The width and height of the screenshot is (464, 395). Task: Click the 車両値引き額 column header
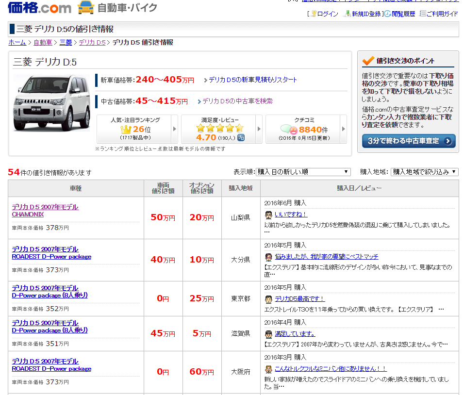tap(163, 188)
